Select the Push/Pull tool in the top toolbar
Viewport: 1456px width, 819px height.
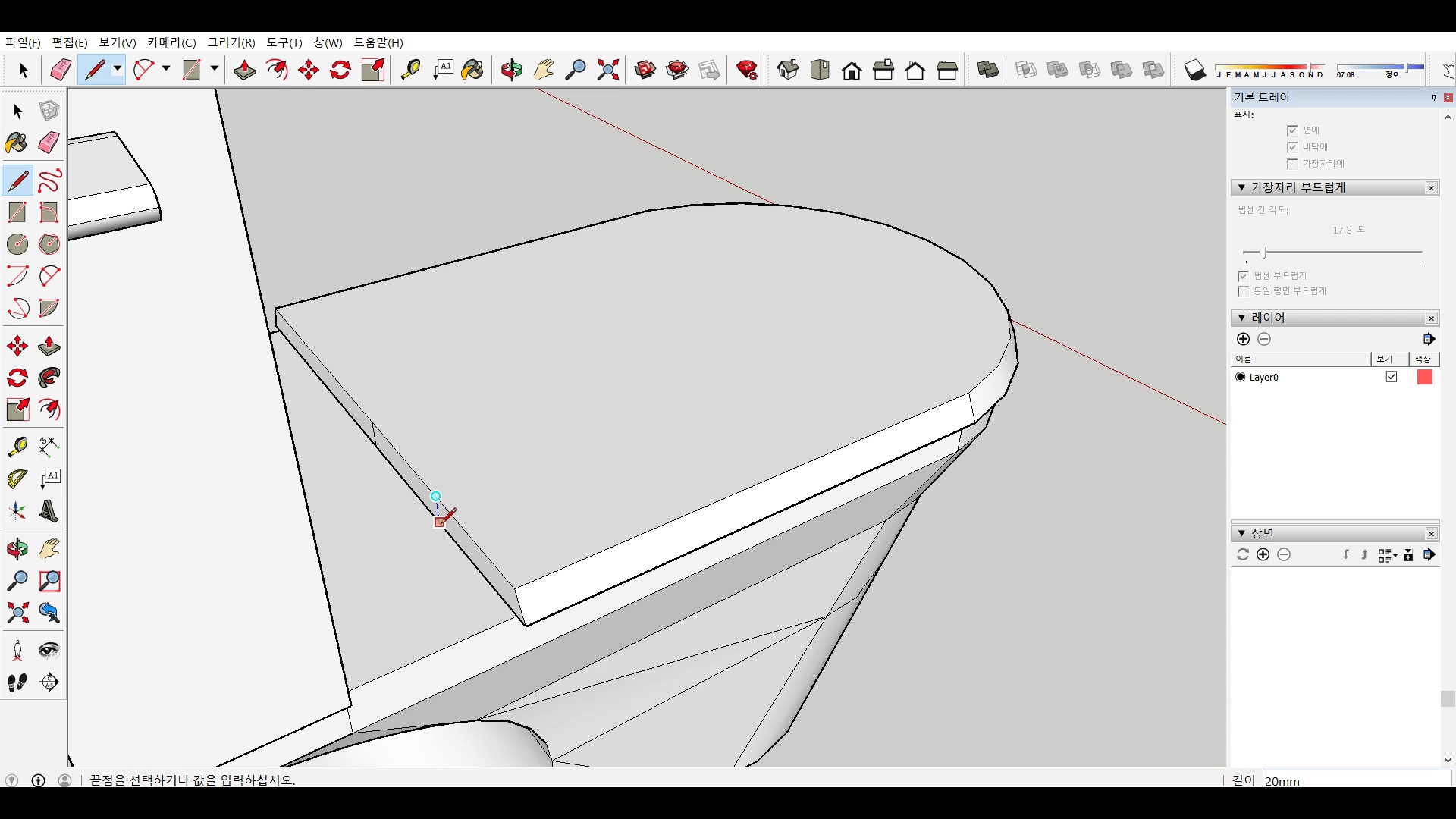[244, 71]
